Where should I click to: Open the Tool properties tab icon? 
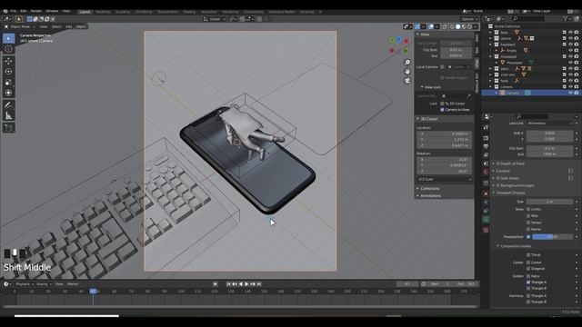486,127
